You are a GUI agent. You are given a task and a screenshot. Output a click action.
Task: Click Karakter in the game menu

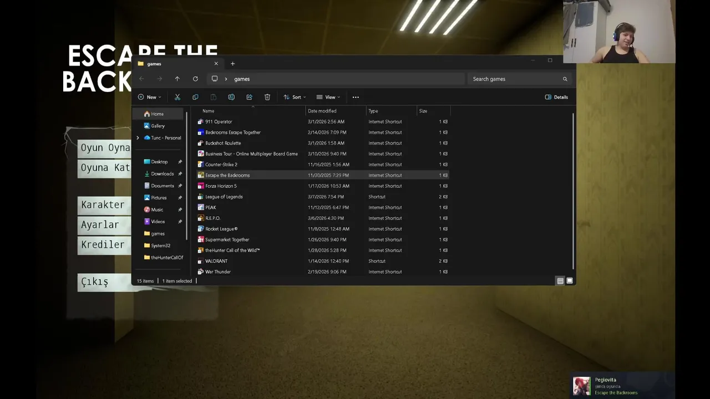(104, 205)
